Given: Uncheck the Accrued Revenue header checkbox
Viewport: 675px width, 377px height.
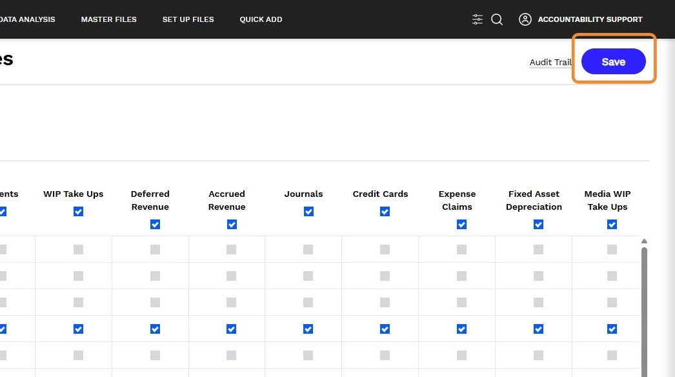Looking at the screenshot, I should click(232, 225).
